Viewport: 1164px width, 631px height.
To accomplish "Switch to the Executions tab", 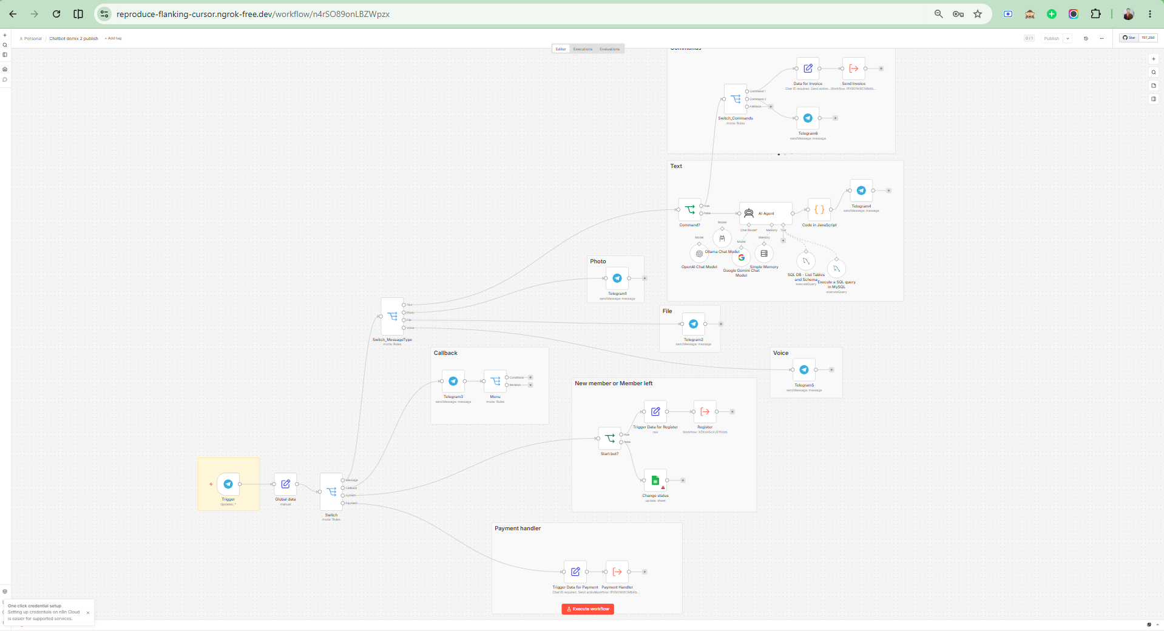I will pos(583,49).
